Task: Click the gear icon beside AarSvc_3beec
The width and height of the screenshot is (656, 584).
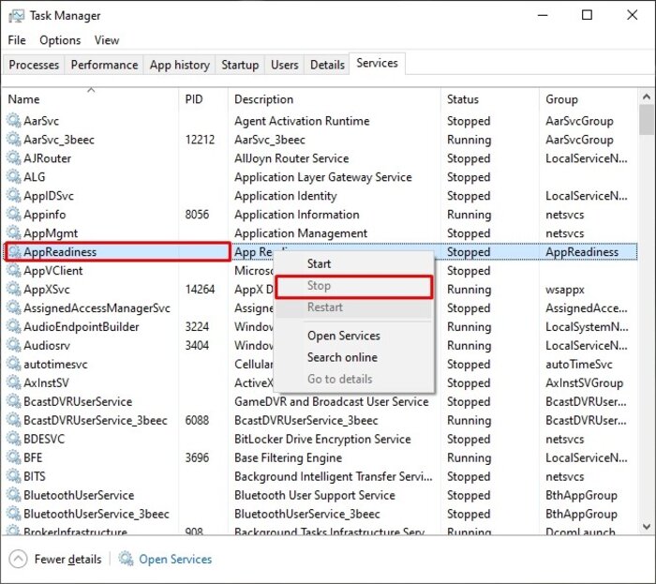Action: click(x=14, y=140)
